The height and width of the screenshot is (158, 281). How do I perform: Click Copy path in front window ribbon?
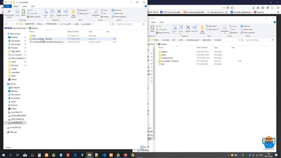32,14
